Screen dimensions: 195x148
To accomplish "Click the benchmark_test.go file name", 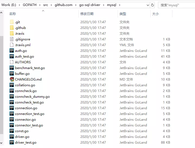I will (30, 68).
